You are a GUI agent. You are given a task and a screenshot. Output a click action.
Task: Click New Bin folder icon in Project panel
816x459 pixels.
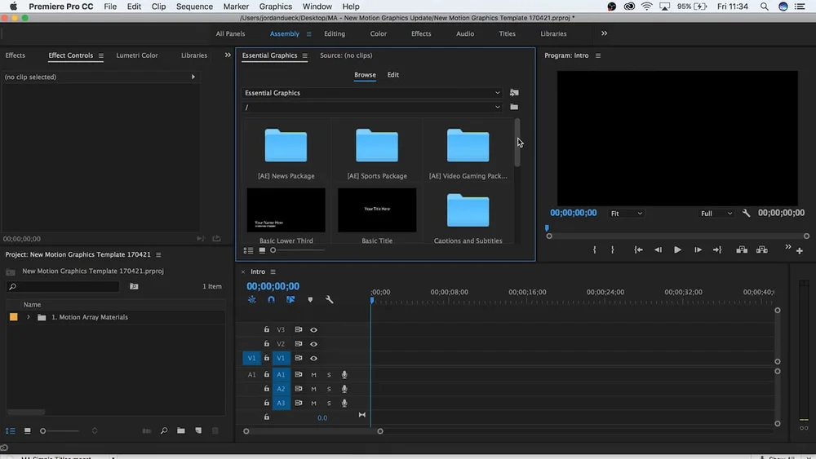click(181, 430)
